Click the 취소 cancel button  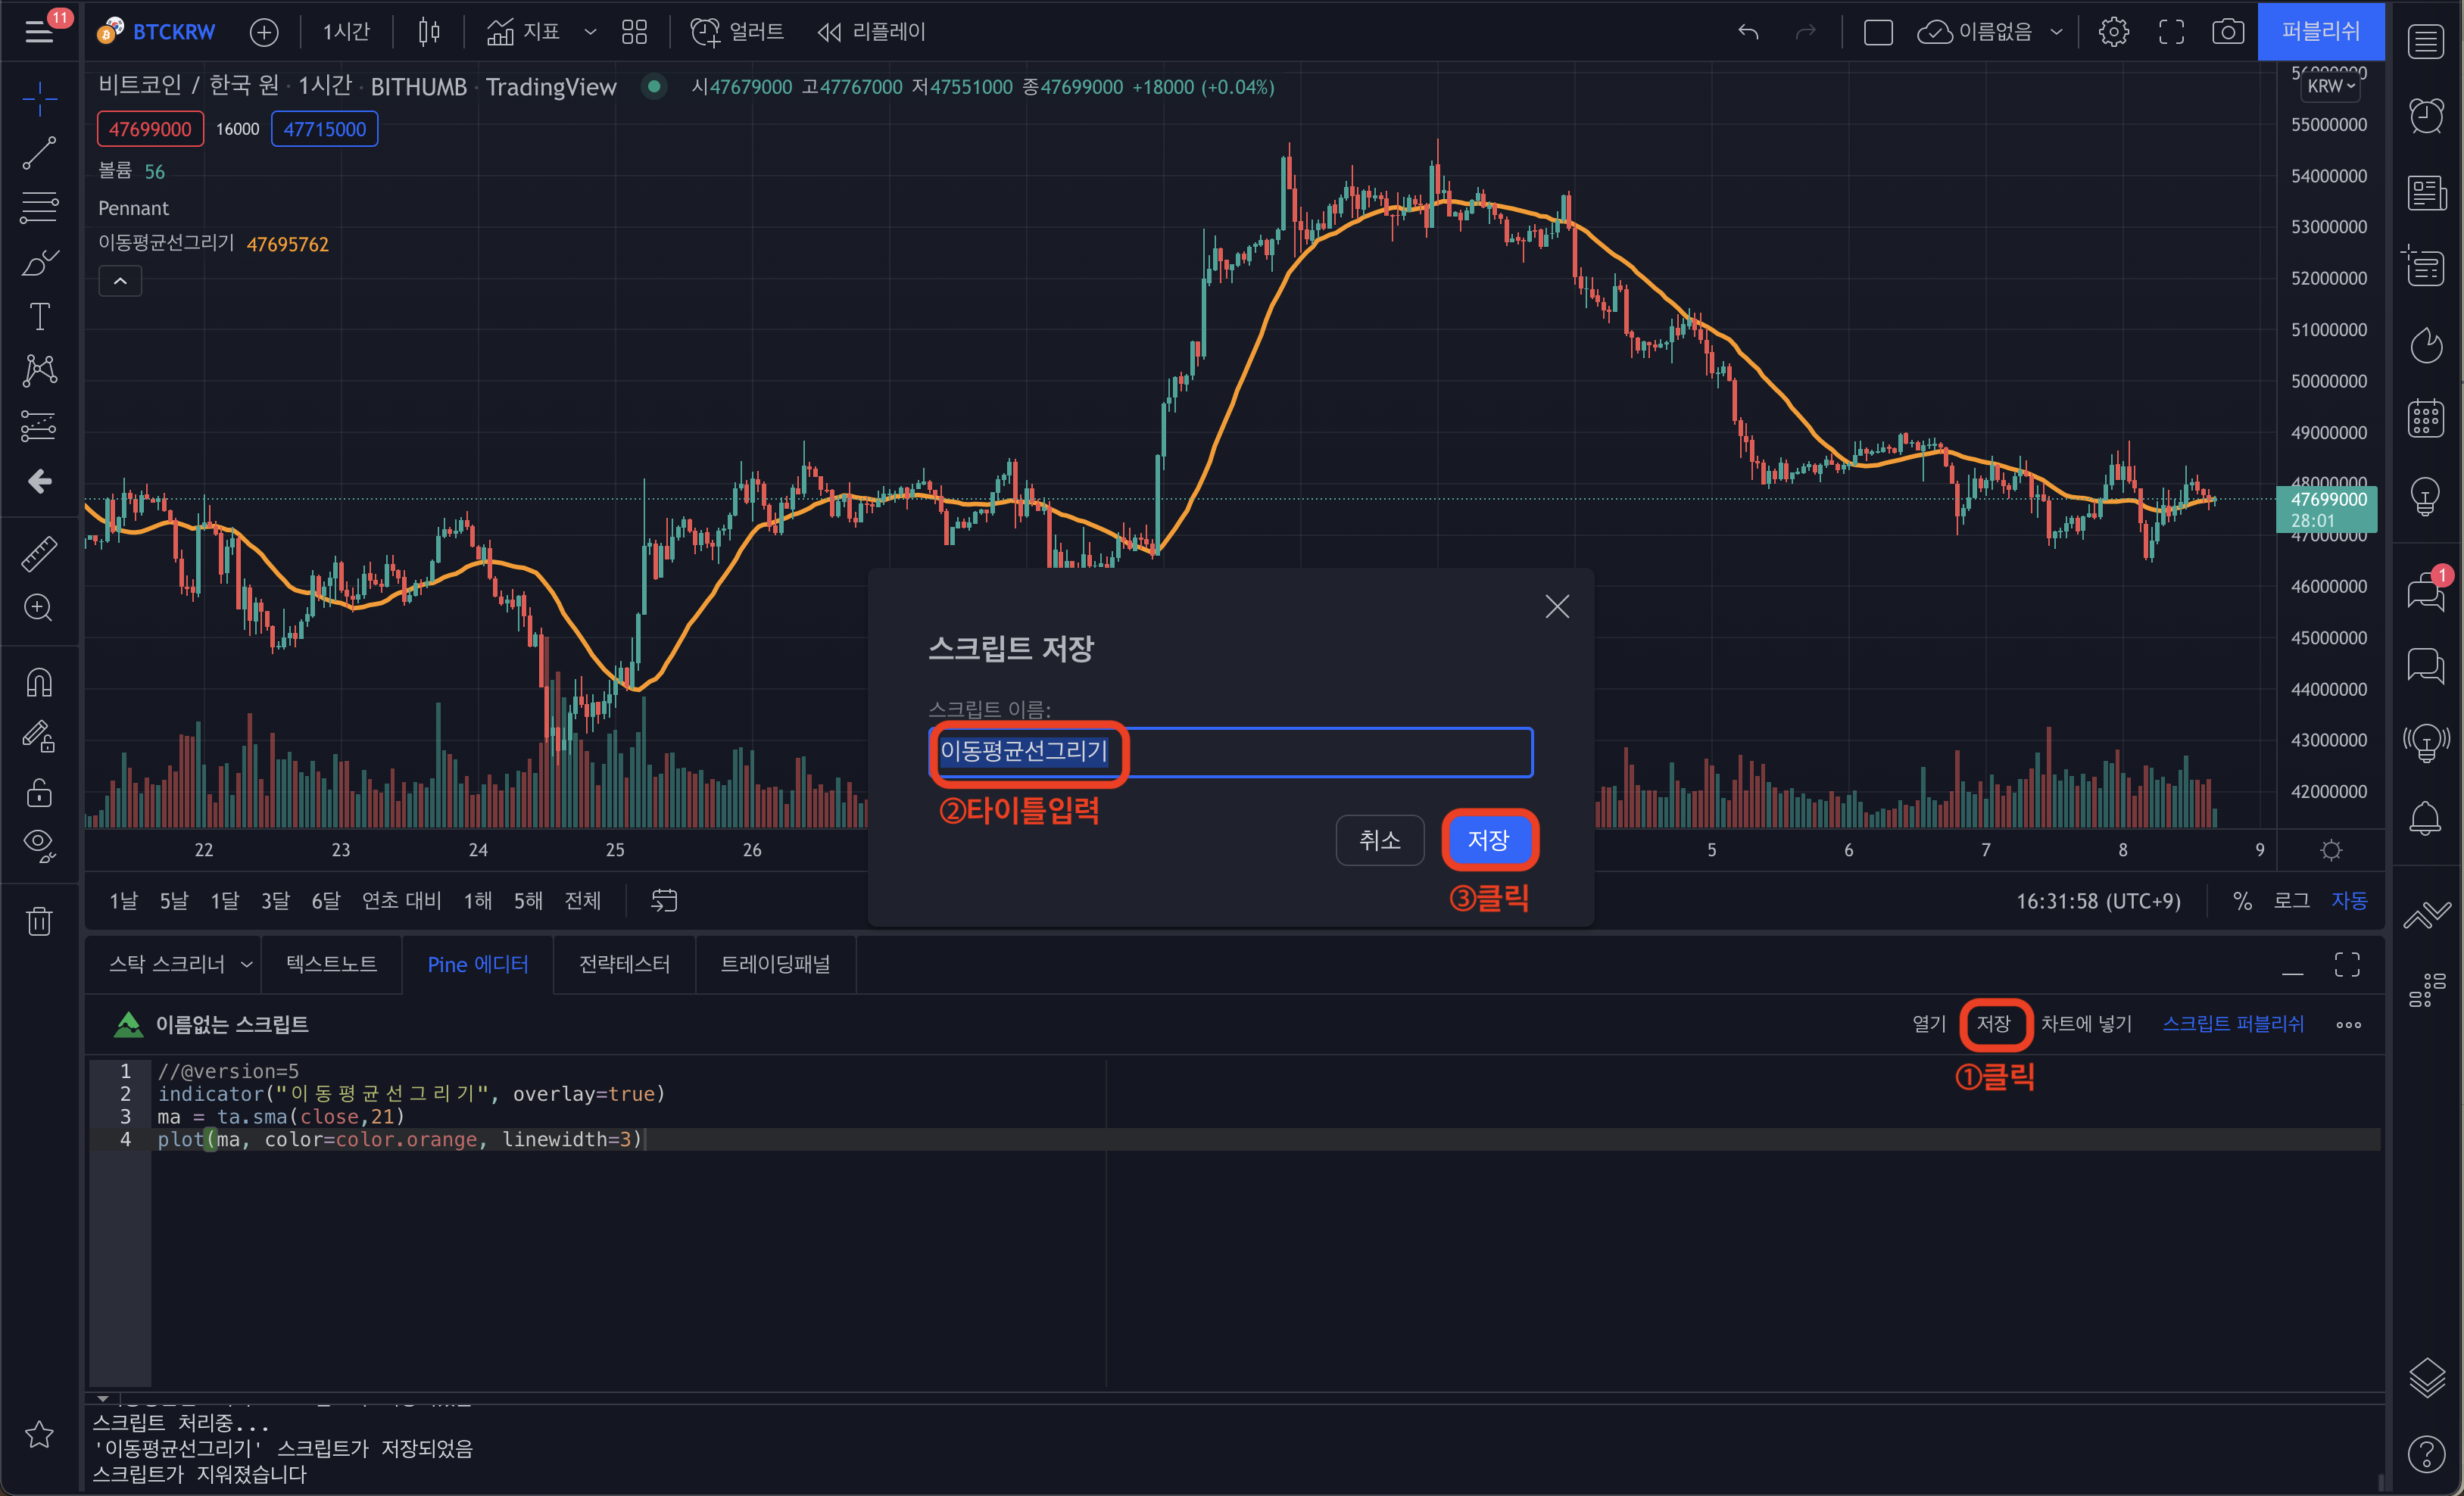1380,840
